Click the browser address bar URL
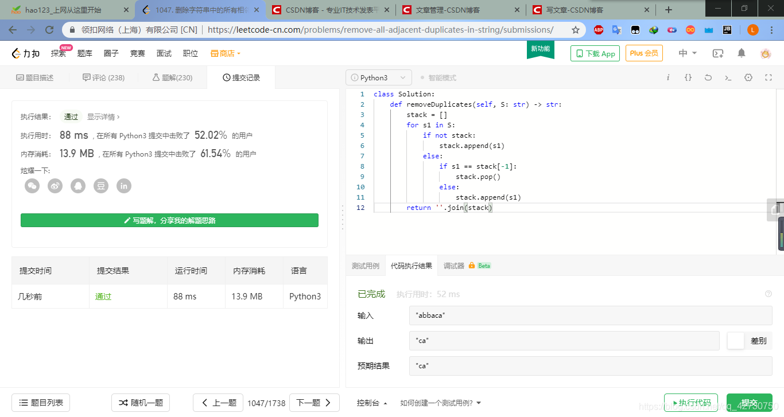The image size is (784, 417). [x=381, y=30]
